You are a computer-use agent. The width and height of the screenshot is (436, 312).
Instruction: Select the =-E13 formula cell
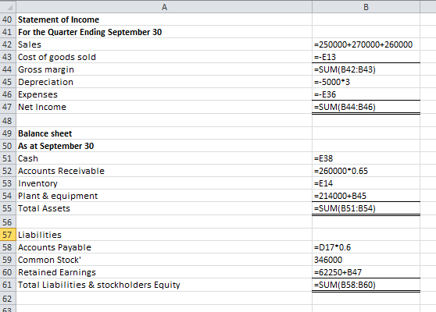366,57
